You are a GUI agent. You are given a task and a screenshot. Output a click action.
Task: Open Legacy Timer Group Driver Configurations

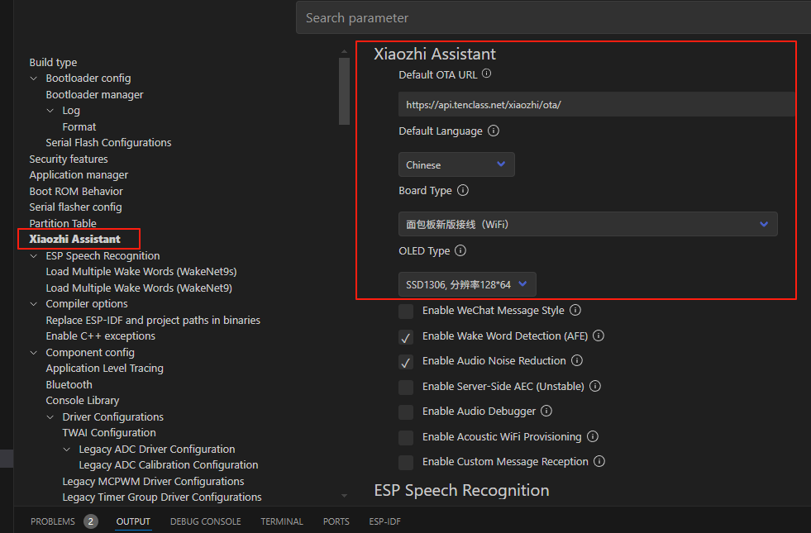[162, 497]
